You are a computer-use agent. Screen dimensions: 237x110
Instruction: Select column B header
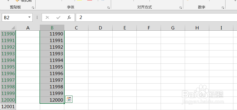pos(52,28)
